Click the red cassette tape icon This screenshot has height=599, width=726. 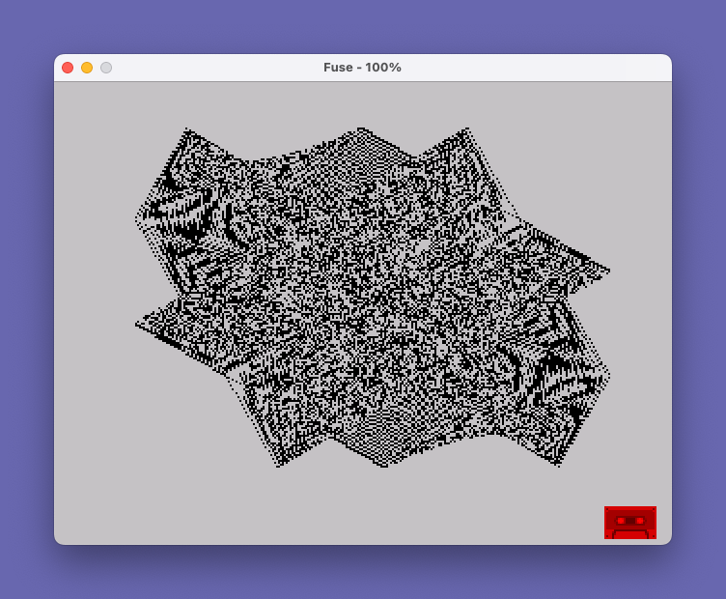630,523
